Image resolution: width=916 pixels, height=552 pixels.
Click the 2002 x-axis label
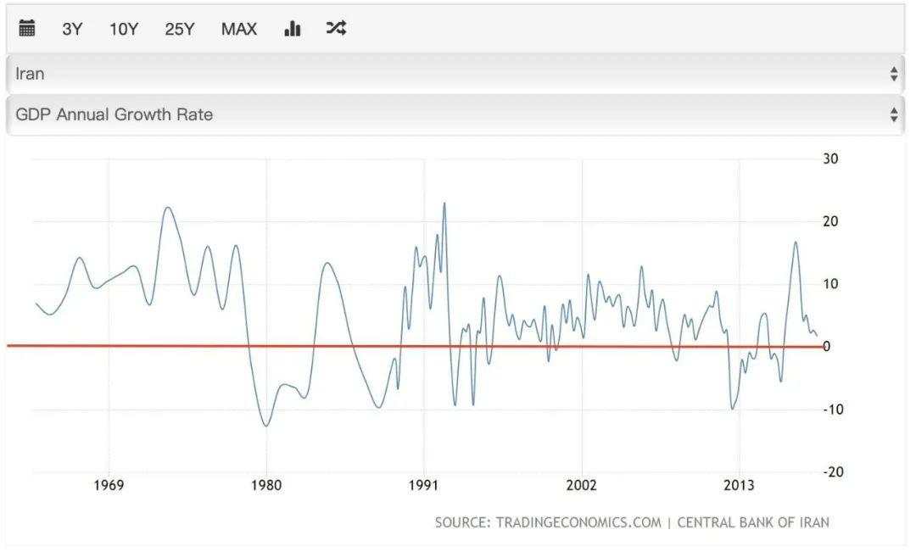pos(582,485)
